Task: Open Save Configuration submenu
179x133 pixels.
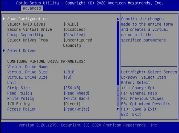Action: (x=27, y=19)
